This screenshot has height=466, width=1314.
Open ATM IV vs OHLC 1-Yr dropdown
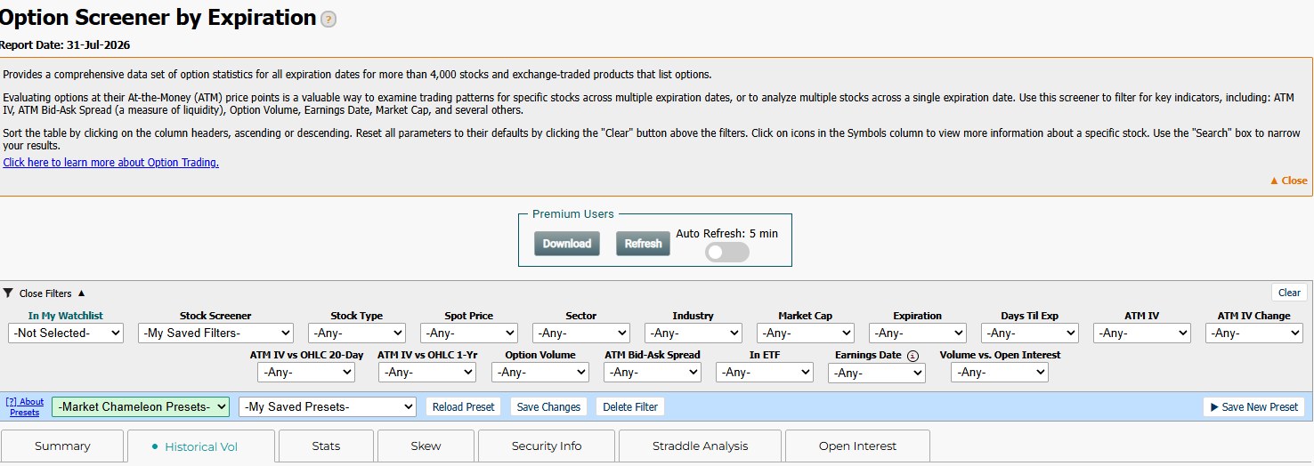tap(427, 372)
